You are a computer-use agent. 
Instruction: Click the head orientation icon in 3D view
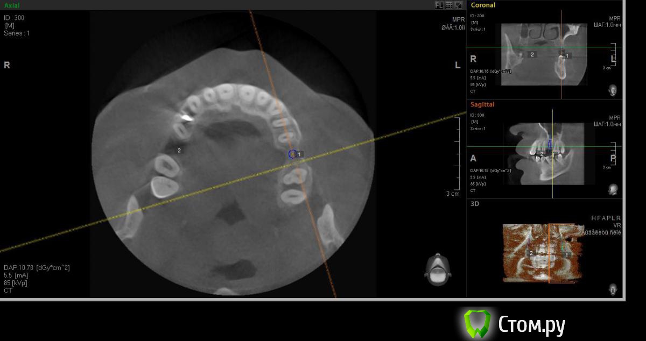click(613, 289)
